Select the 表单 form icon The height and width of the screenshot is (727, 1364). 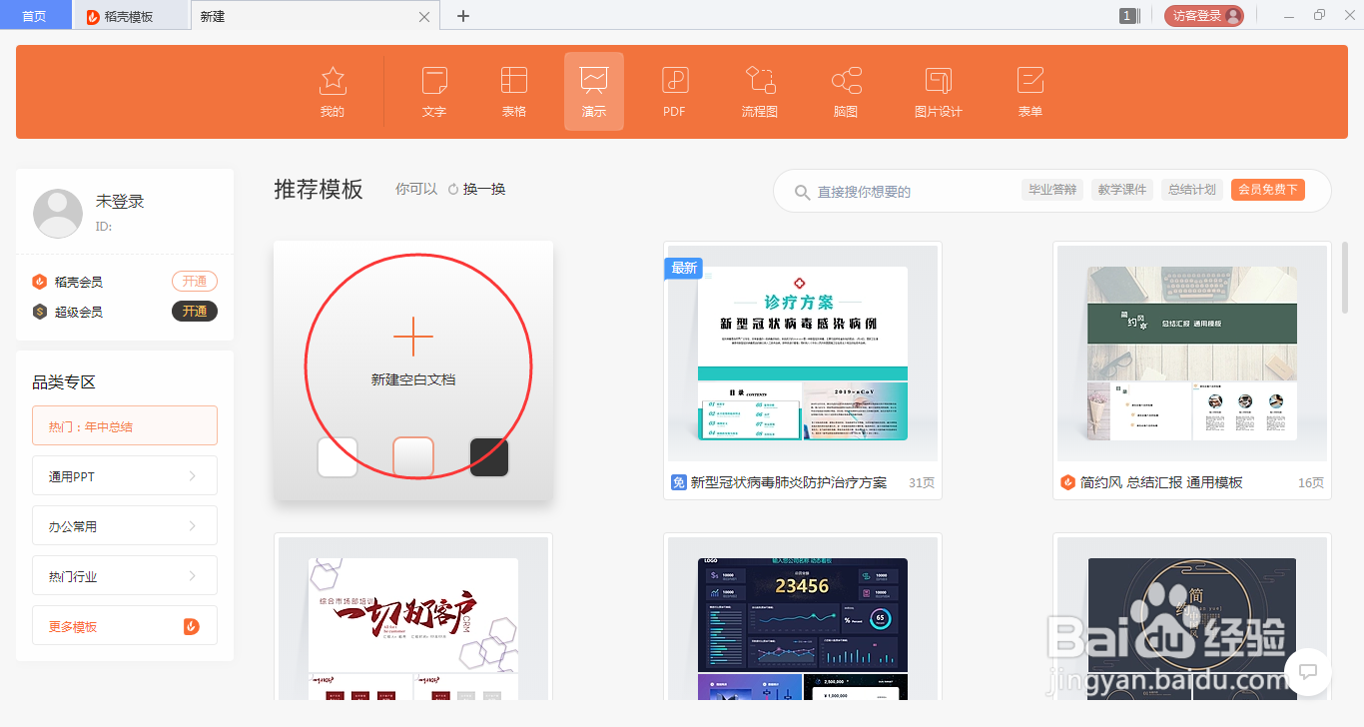[x=1029, y=91]
